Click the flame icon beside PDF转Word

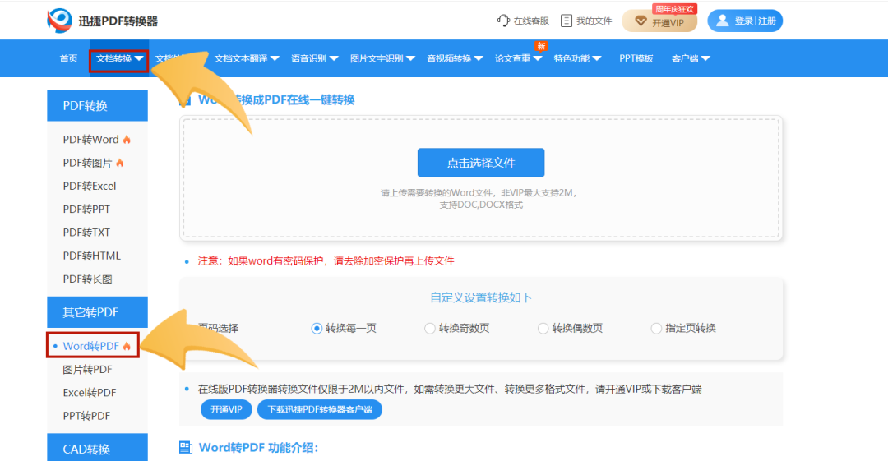click(127, 140)
